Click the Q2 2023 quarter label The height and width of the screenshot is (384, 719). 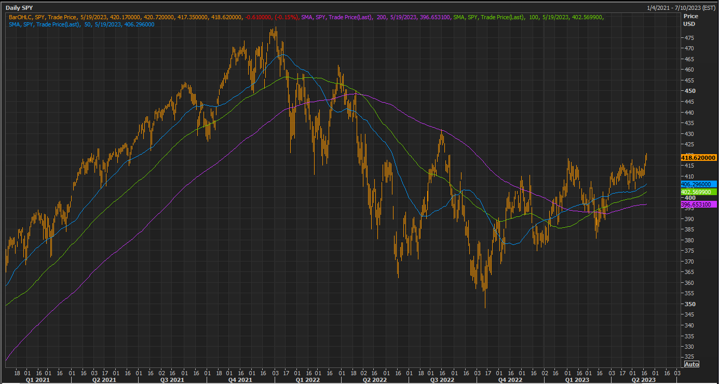tap(643, 380)
